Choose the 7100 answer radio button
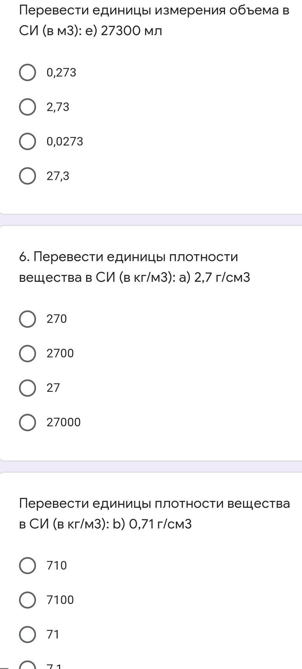 coord(28,600)
